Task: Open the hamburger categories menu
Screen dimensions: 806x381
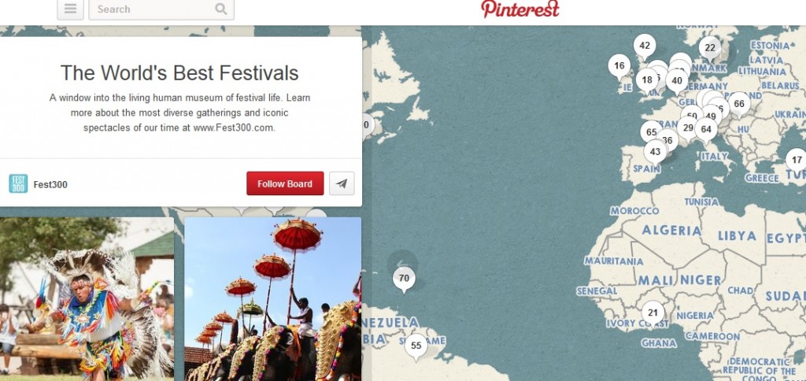Action: (x=70, y=9)
